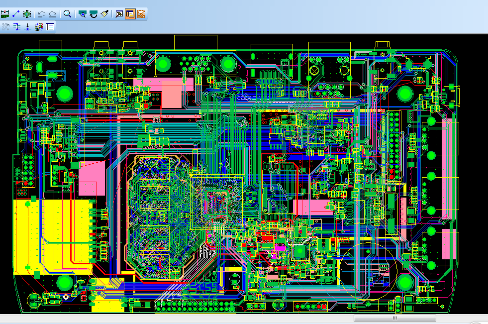This screenshot has width=488, height=324.
Task: Toggle the highlighted orange project explorer icon
Action: click(x=130, y=14)
